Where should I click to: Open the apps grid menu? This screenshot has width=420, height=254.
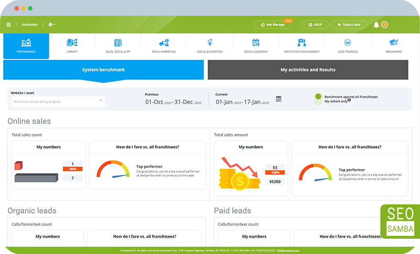(9, 25)
